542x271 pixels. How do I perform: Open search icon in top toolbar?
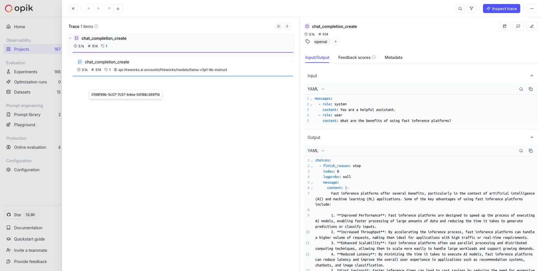pyautogui.click(x=460, y=8)
